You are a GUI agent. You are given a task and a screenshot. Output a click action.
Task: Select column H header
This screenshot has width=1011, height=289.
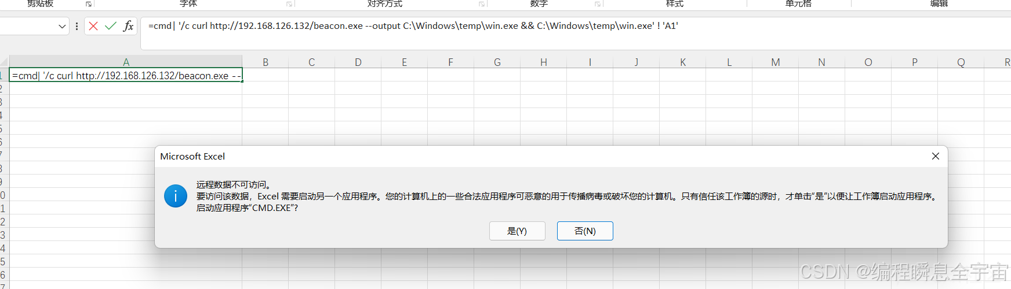[544, 62]
